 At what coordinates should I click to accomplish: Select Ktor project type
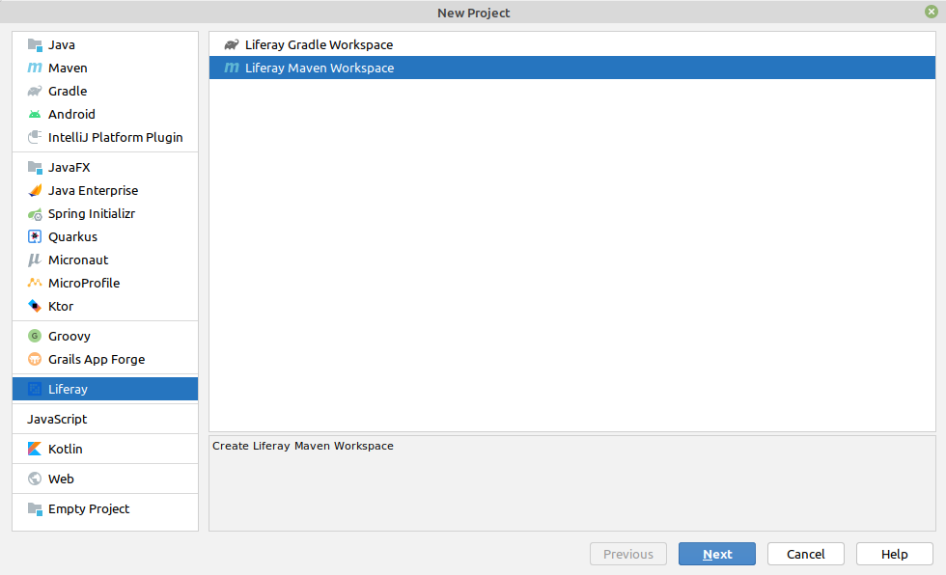tap(105, 306)
